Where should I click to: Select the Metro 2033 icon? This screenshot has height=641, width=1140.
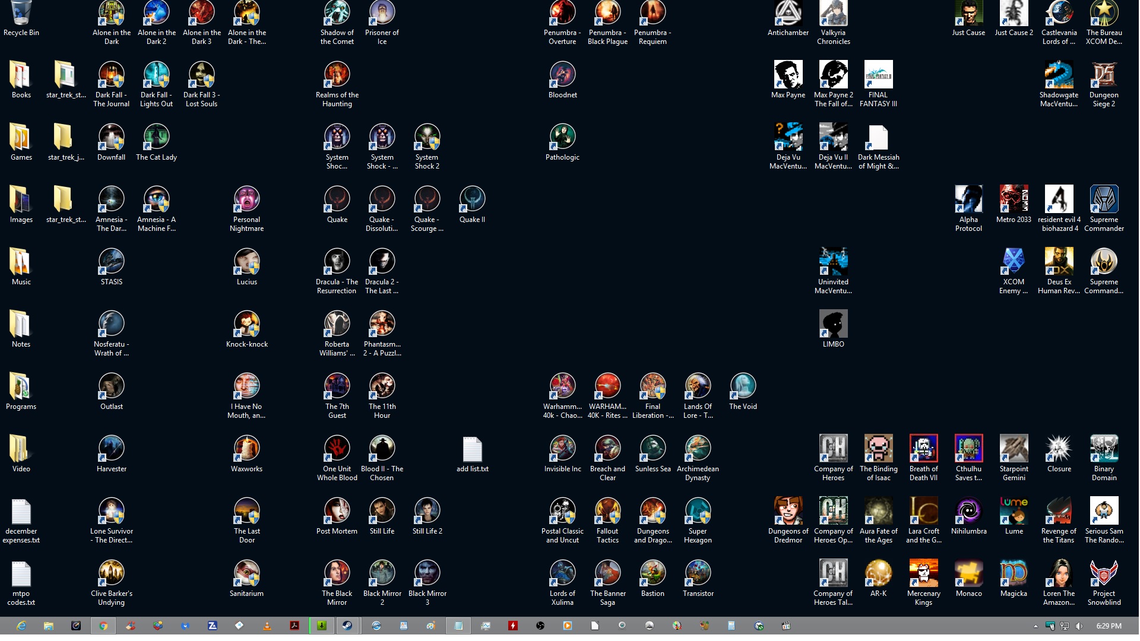coord(1014,204)
